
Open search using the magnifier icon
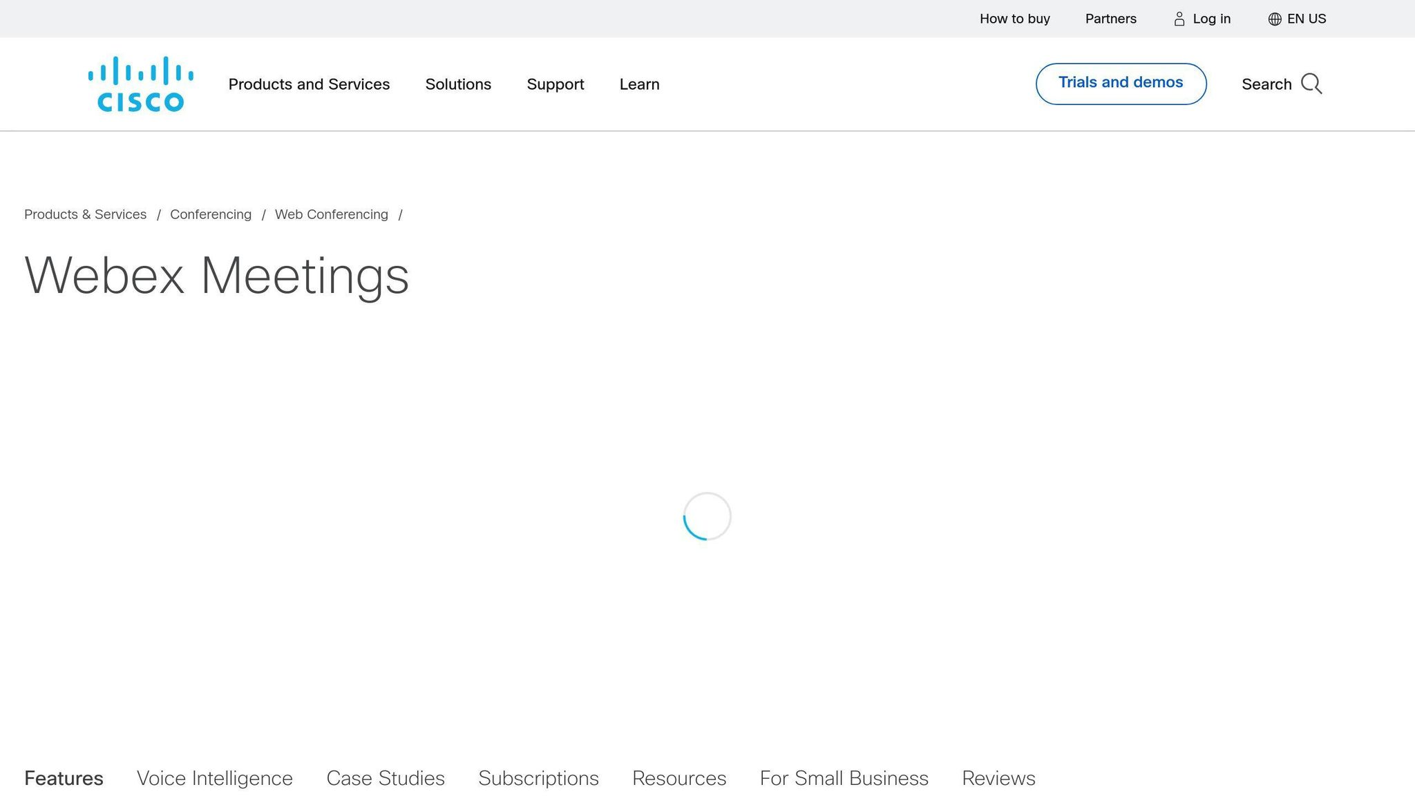click(x=1311, y=84)
